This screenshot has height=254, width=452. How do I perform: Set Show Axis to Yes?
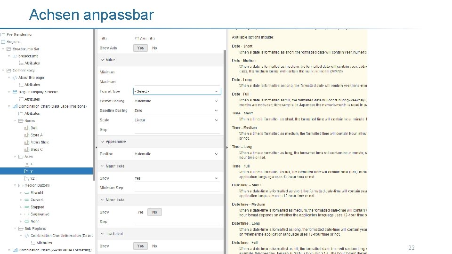(x=140, y=48)
